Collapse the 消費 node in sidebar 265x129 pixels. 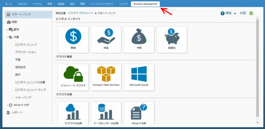click(x=8, y=37)
